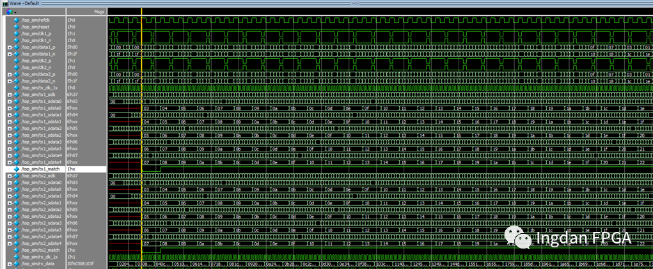Click the /top_sim/tx2_match signal icon
Viewport: 653px width, 269px height.
[x=17, y=250]
